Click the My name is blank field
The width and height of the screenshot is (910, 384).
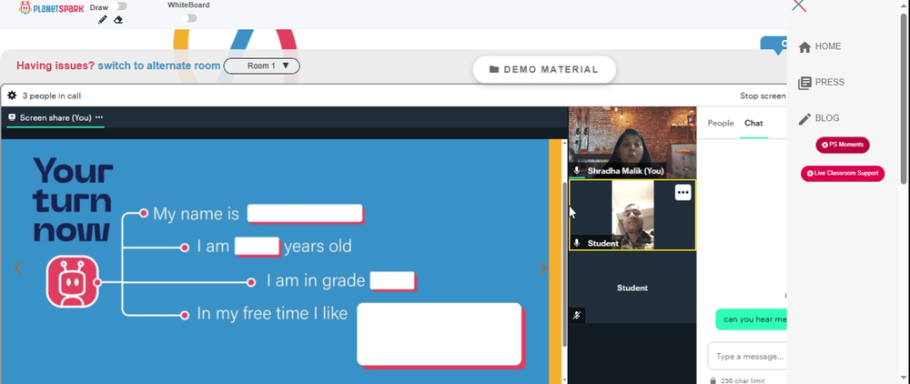pyautogui.click(x=305, y=214)
